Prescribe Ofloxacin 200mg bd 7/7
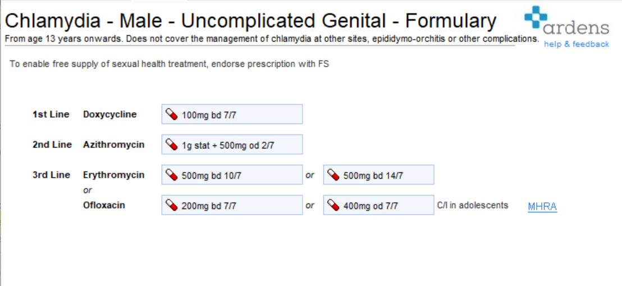 [x=232, y=205]
